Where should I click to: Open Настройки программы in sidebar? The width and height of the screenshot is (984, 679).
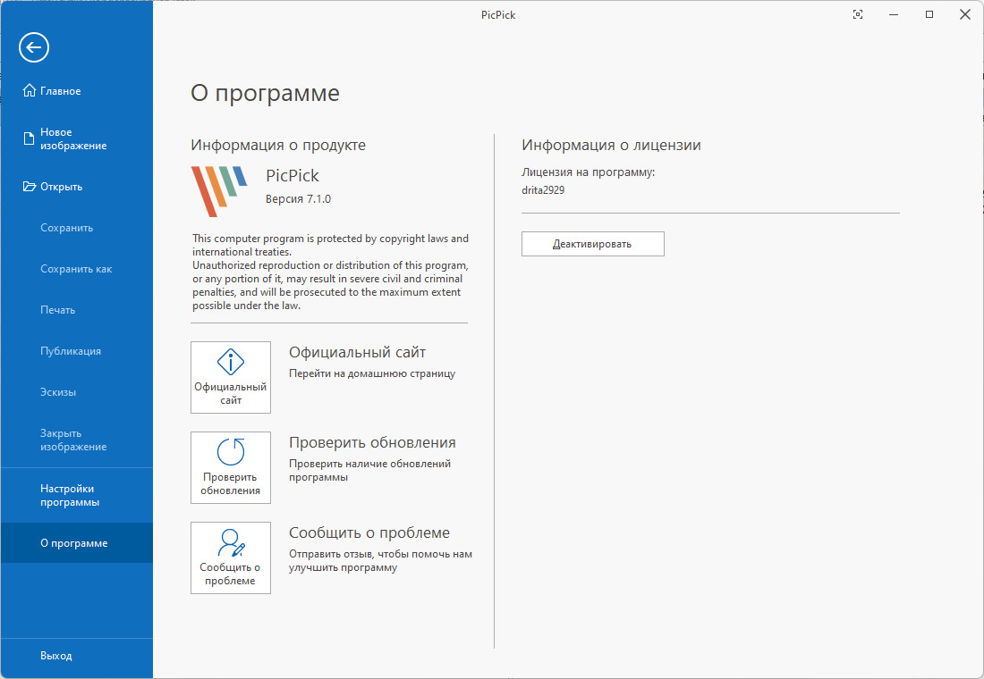[77, 495]
